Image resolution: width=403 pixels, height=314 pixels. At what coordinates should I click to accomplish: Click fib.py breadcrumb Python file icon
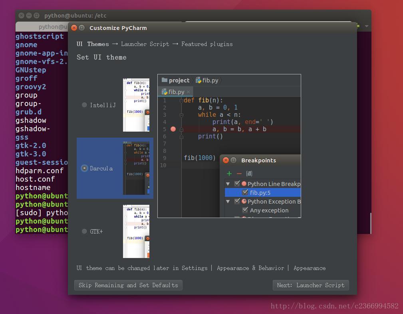tap(199, 80)
